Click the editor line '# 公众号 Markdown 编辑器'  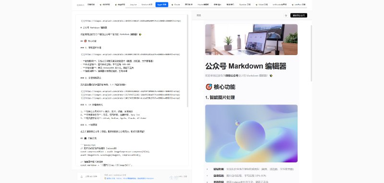[x=94, y=28]
